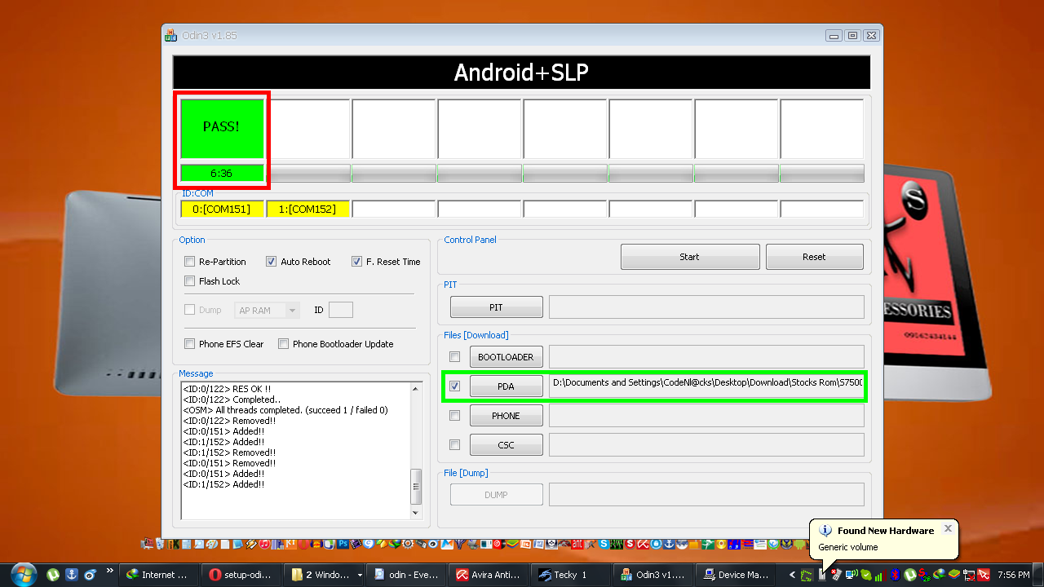Close the Found New Hardware balloon
The image size is (1044, 587).
tap(948, 528)
